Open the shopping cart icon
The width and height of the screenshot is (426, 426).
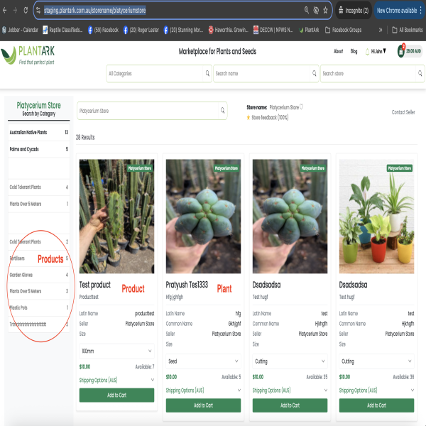(x=401, y=52)
